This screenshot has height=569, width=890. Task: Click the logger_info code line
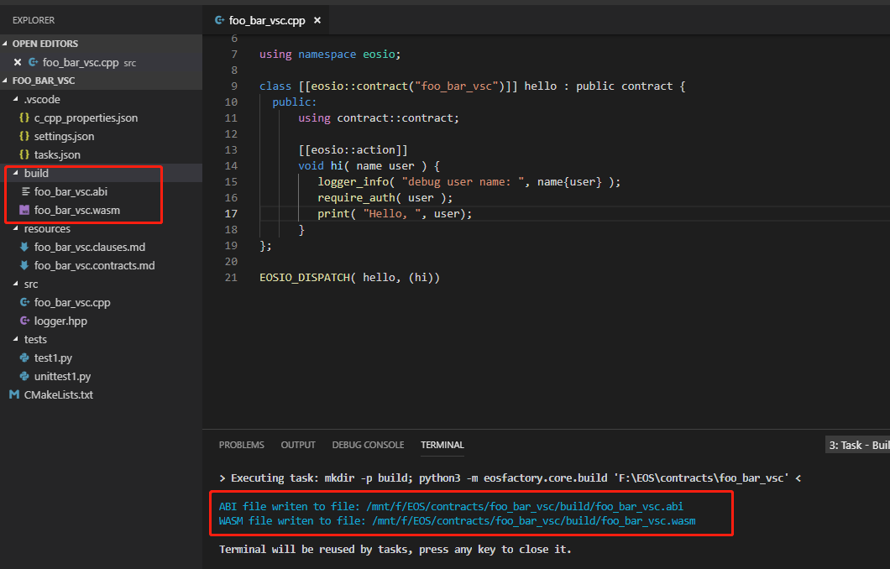[x=469, y=181]
